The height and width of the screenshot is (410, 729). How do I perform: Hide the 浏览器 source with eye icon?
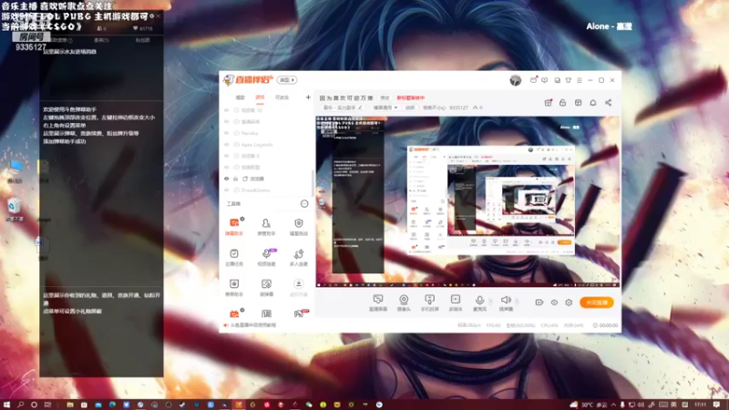coord(227,179)
